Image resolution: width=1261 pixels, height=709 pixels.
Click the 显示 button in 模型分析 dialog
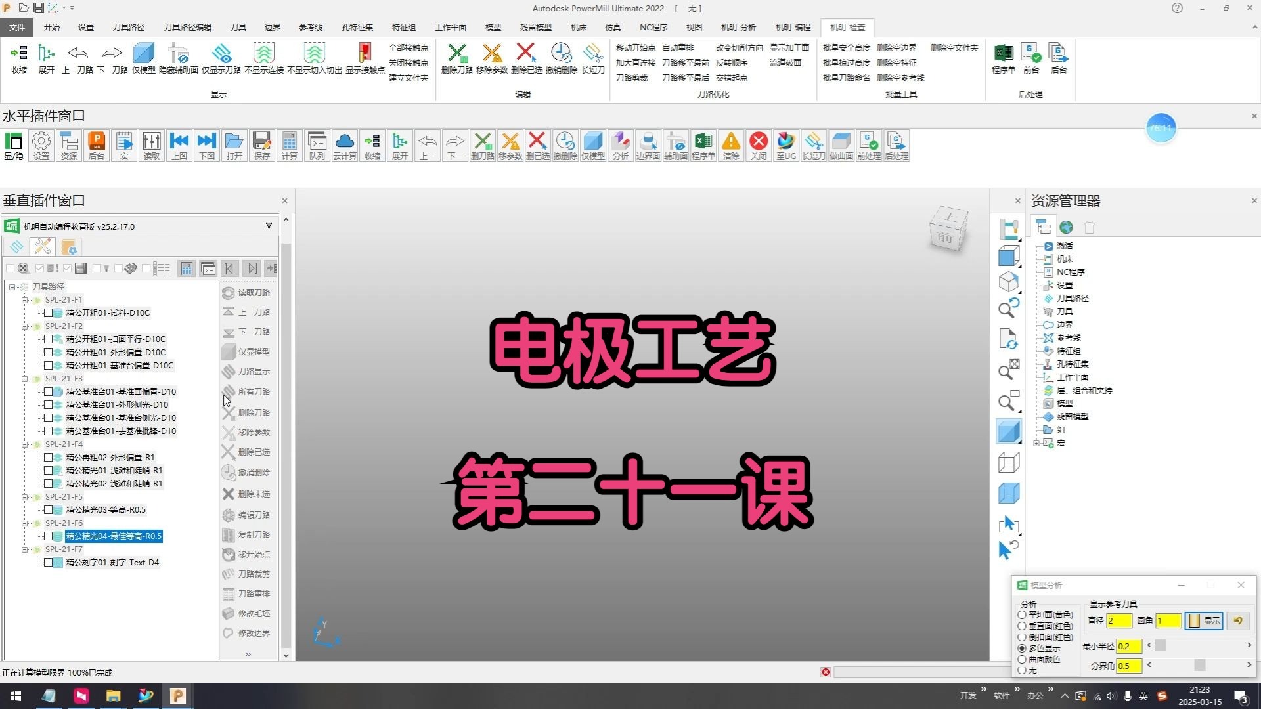(1204, 621)
